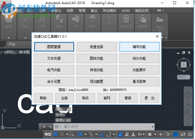Click the ViewCube top face 上

tap(184, 65)
